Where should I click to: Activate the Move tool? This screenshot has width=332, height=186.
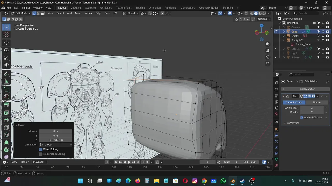click(x=6, y=43)
